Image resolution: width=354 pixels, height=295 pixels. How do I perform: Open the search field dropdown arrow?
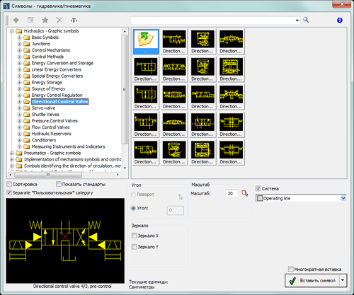297,21
